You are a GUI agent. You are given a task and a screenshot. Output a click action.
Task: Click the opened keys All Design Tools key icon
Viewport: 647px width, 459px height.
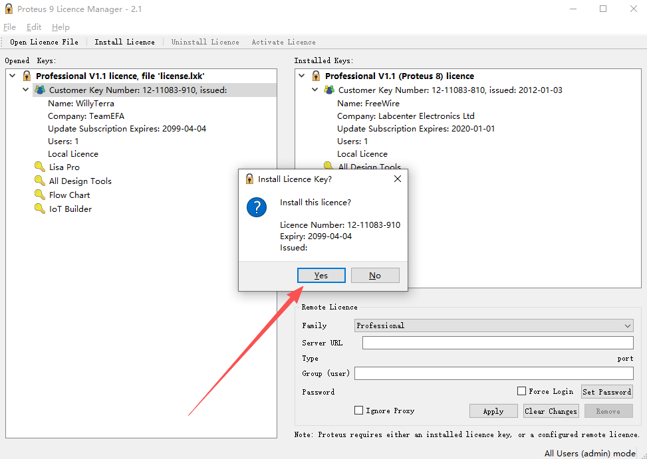[40, 181]
